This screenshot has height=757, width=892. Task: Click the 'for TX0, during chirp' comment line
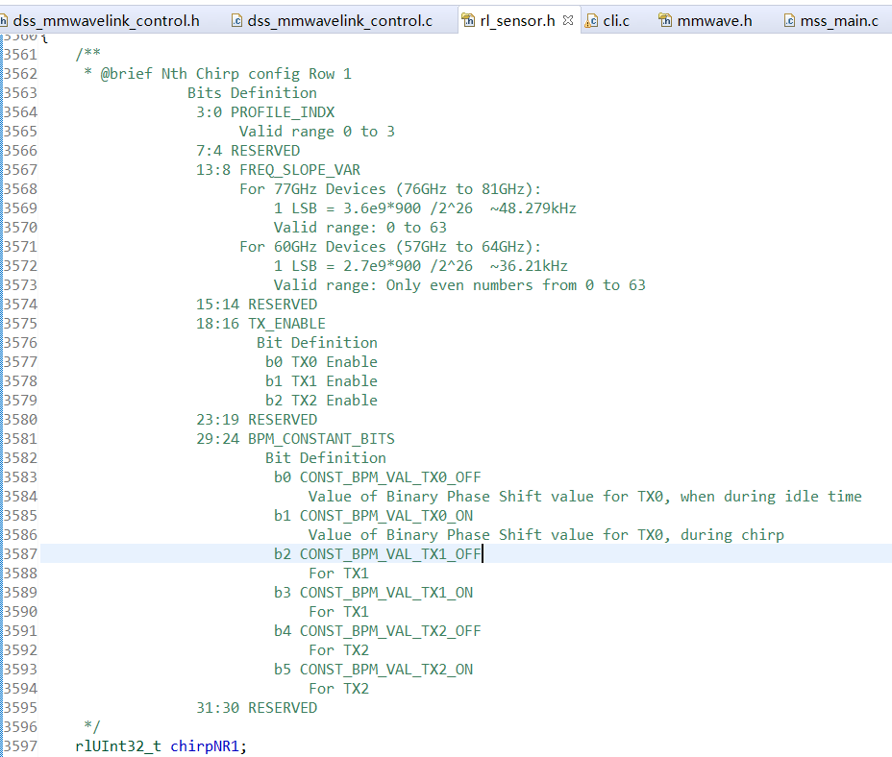click(x=546, y=535)
